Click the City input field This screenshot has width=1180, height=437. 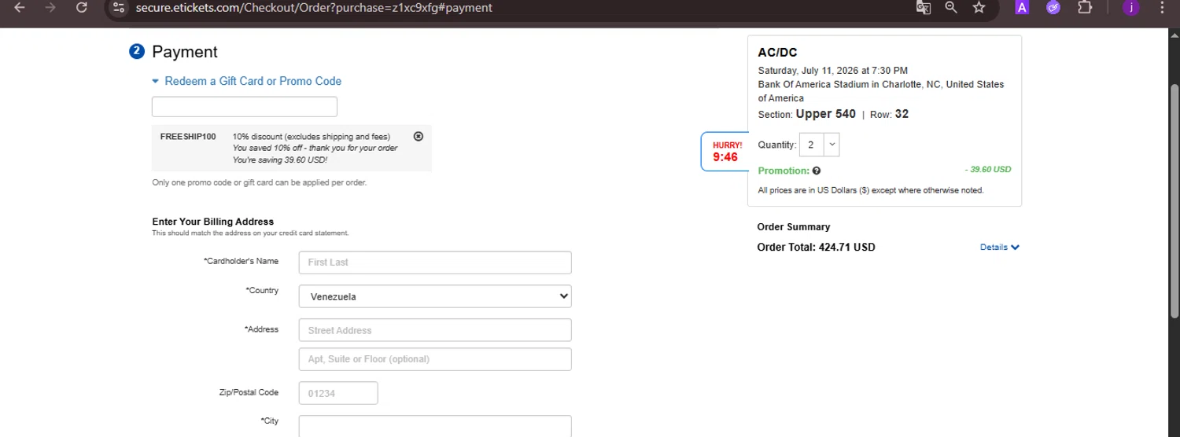pyautogui.click(x=435, y=426)
